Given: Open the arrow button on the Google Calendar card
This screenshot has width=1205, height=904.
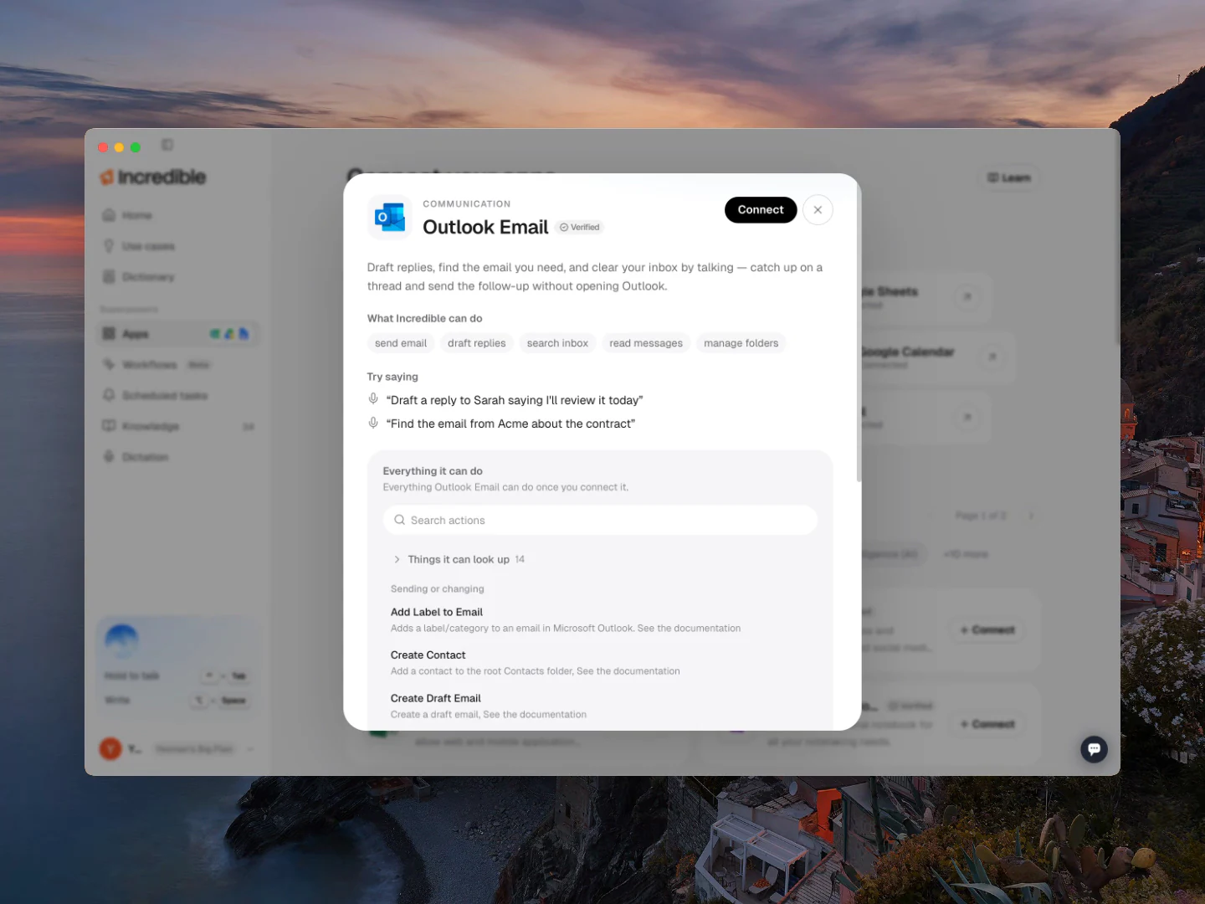Looking at the screenshot, I should 992,357.
